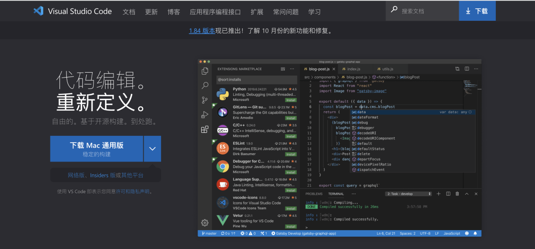Select the TERMINAL panel tab
Image resolution: width=535 pixels, height=249 pixels.
tap(336, 194)
